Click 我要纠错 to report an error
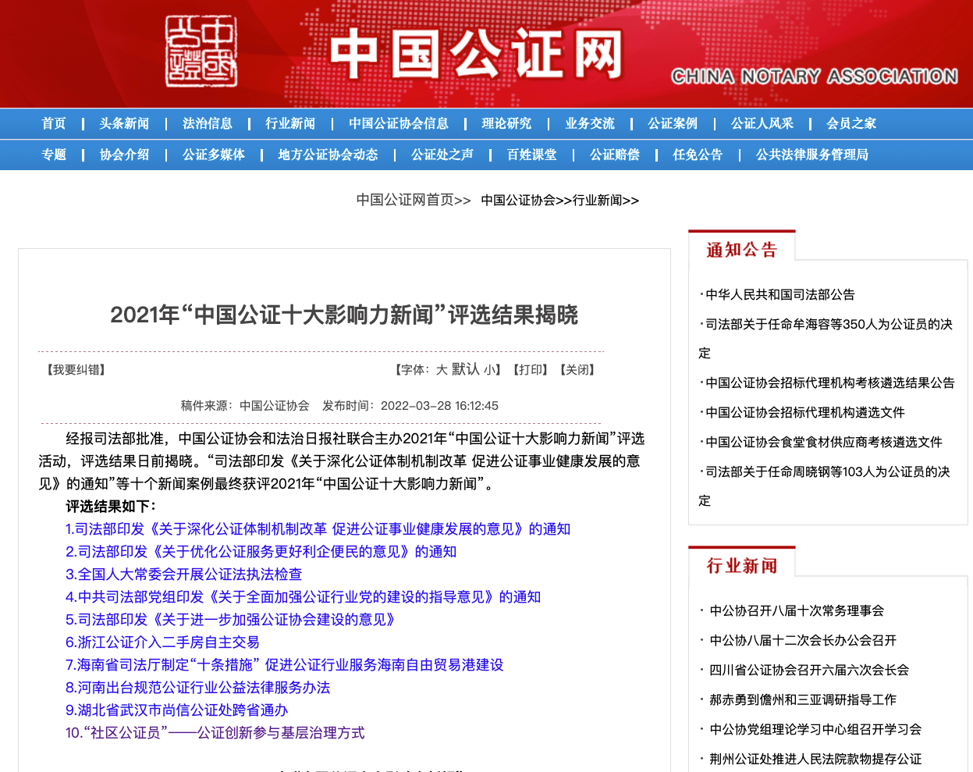This screenshot has width=973, height=772. [x=76, y=369]
